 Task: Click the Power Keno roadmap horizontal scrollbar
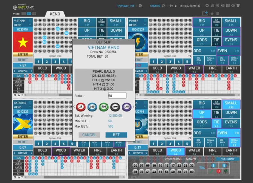click(190, 95)
